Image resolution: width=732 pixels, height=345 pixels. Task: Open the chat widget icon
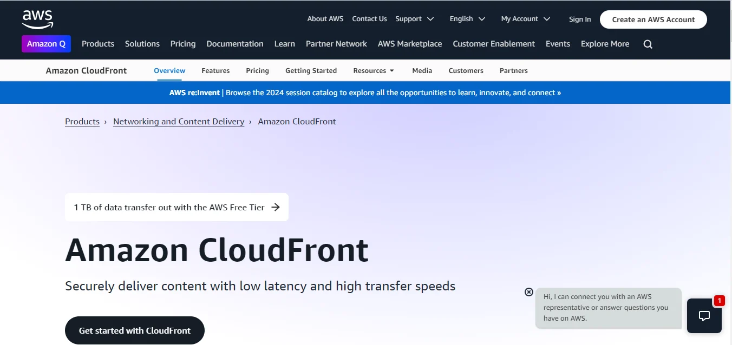point(704,316)
